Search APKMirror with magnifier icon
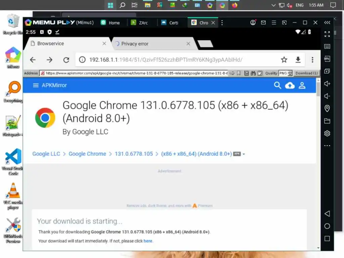 click(277, 85)
